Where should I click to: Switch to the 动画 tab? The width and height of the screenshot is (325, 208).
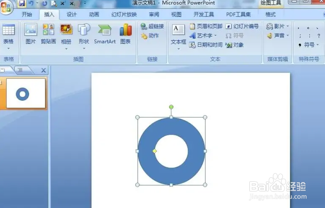tap(94, 15)
